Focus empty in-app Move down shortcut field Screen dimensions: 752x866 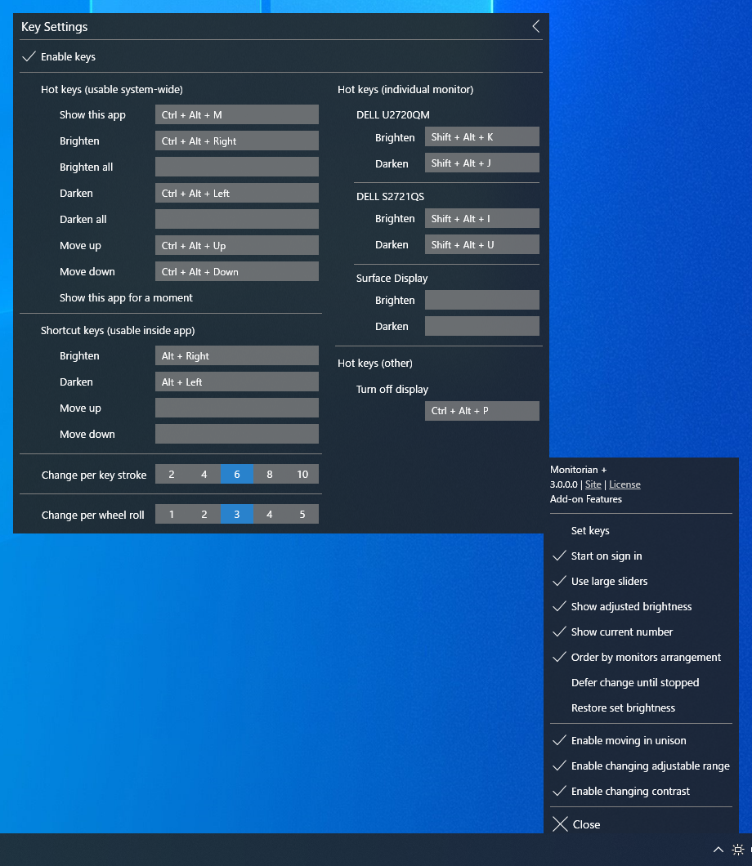[236, 434]
